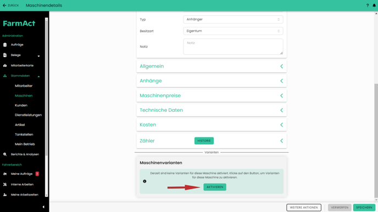Open the notifications bell

point(374,5)
